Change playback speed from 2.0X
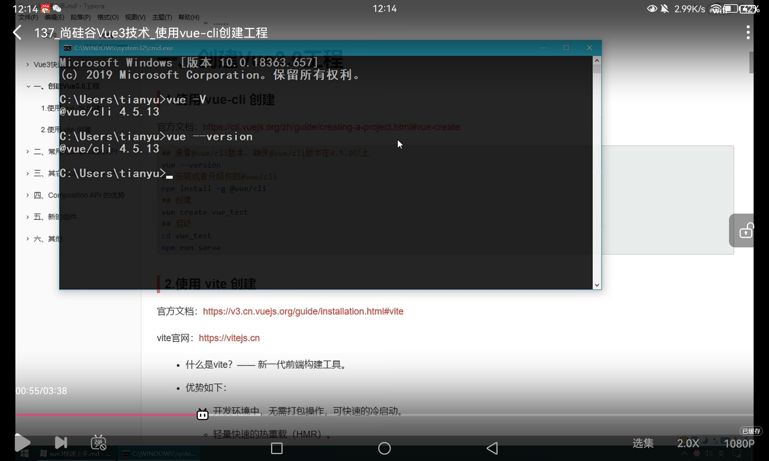Image resolution: width=769 pixels, height=461 pixels. [x=688, y=443]
